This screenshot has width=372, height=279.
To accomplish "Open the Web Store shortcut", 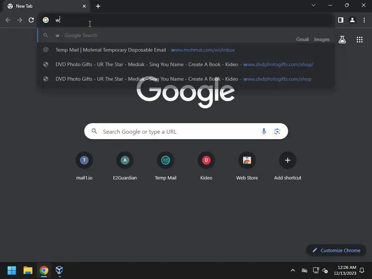I will point(247,166).
